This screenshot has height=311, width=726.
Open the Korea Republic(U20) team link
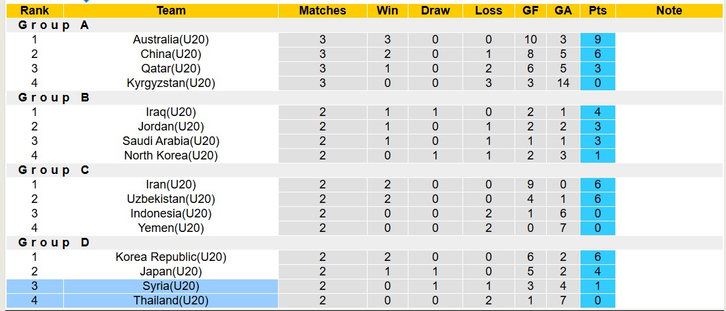[x=171, y=257]
